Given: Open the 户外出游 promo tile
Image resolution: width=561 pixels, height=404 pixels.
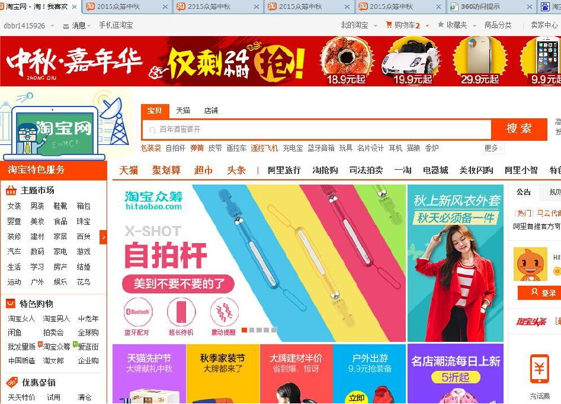Looking at the screenshot, I should coord(370,374).
